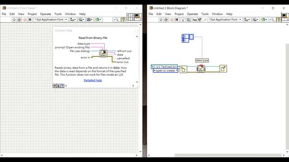Click Step Out button in Block Diagram

tap(204, 19)
